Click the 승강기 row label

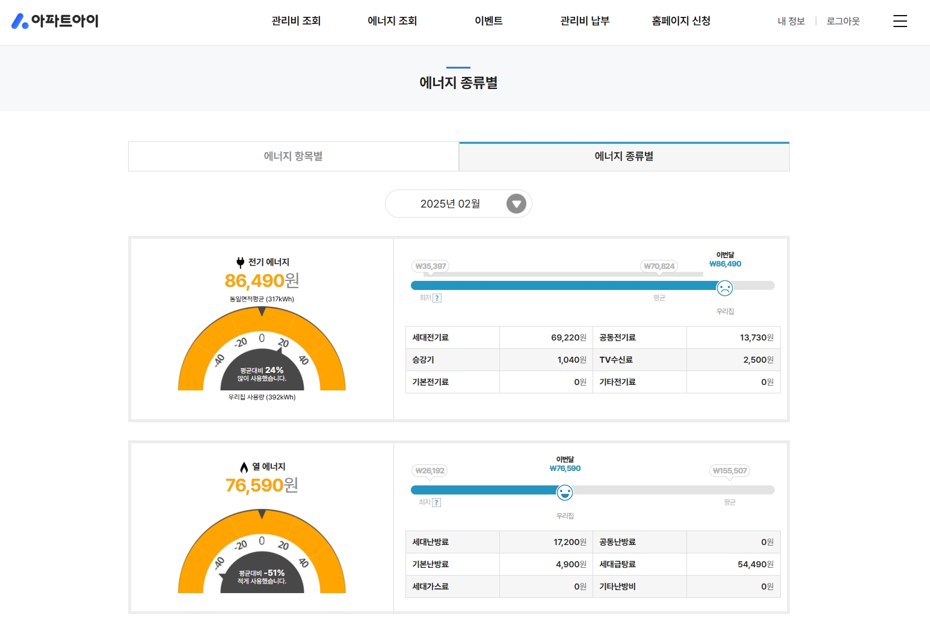point(423,360)
